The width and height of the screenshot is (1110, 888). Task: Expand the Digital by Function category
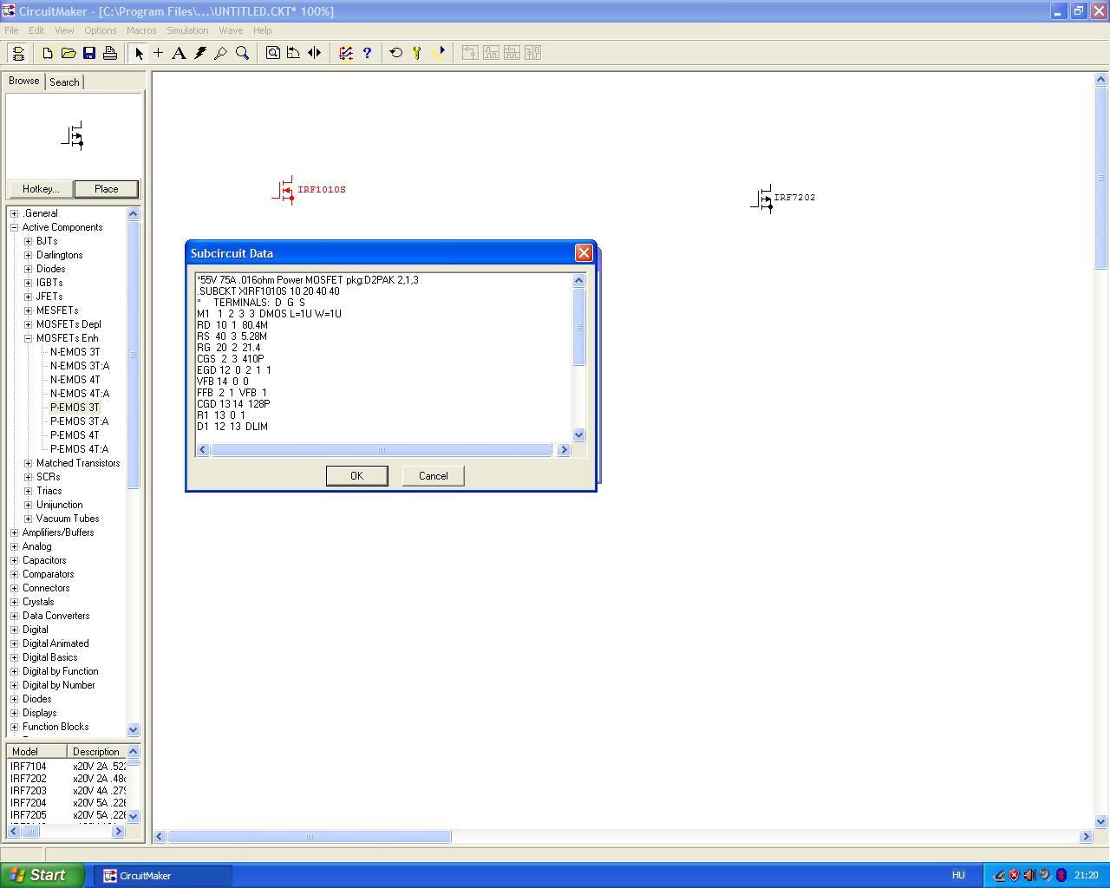[x=15, y=671]
